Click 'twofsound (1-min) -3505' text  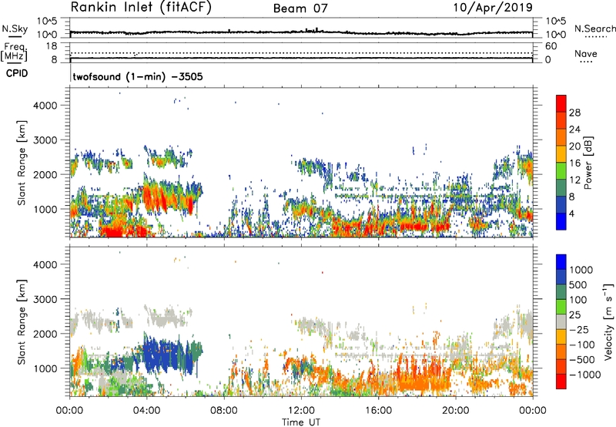(138, 76)
